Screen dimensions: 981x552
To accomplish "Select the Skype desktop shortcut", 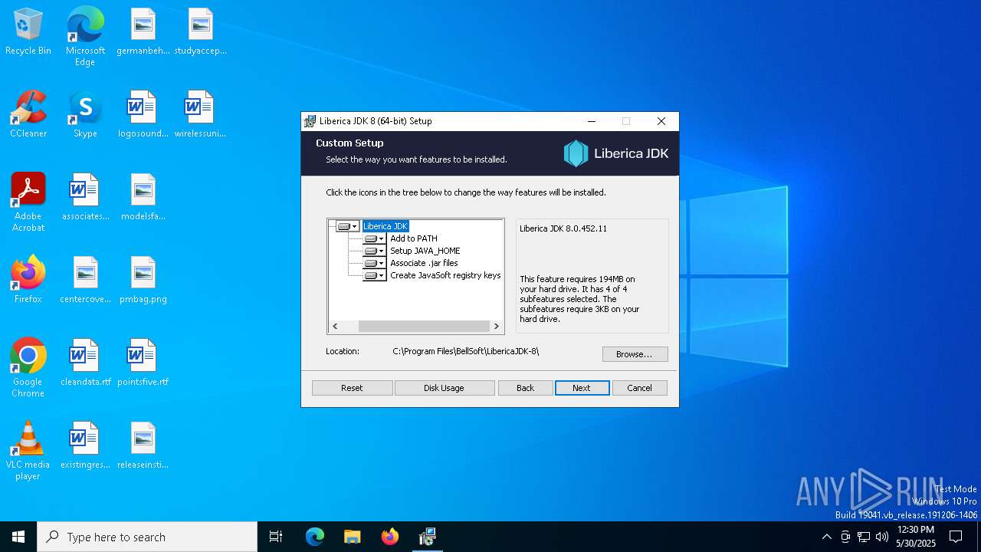I will [85, 115].
